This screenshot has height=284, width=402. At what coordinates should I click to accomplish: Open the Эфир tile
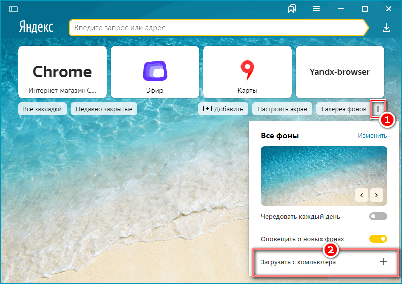[x=153, y=71]
